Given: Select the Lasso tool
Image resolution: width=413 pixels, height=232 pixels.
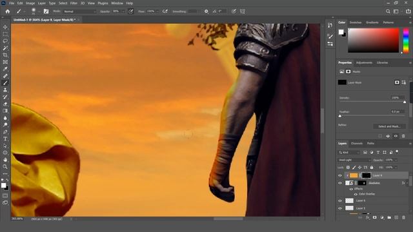Looking at the screenshot, I should tap(5, 41).
